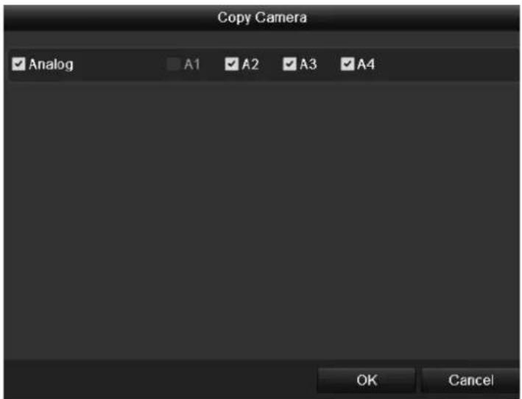The height and width of the screenshot is (399, 522).
Task: Click the A2 camera label text
Action: pyautogui.click(x=250, y=64)
